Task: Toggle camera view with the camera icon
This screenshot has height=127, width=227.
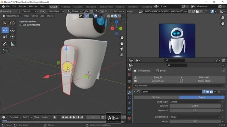Action: (122, 49)
